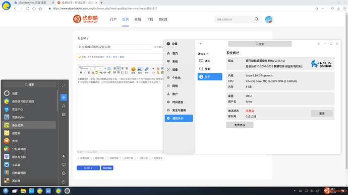Open 安全中心 in the start menu list
The image size is (348, 195).
(x=29, y=109)
